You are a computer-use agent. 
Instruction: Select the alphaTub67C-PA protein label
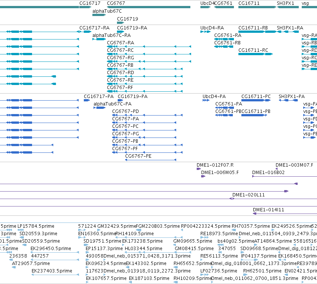112,104
